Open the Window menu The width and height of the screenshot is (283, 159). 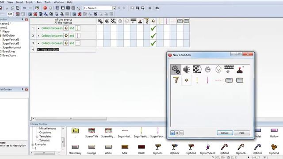(x=59, y=2)
